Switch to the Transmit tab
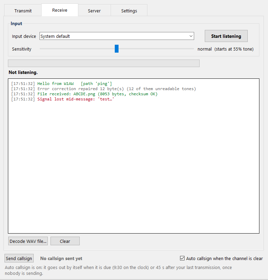This screenshot has height=280, width=268. (x=23, y=11)
